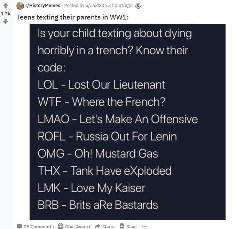Open the three-dot more options menu

click(x=144, y=226)
